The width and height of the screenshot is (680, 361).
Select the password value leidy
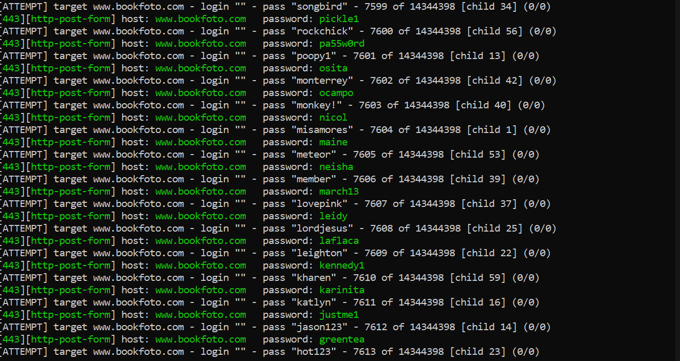334,216
